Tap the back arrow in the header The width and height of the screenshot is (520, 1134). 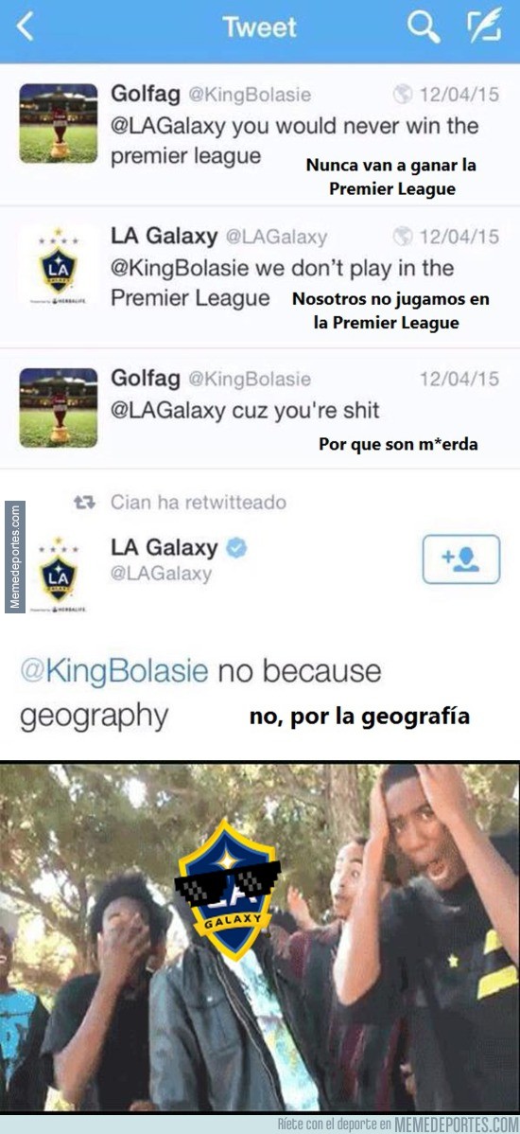[x=26, y=27]
